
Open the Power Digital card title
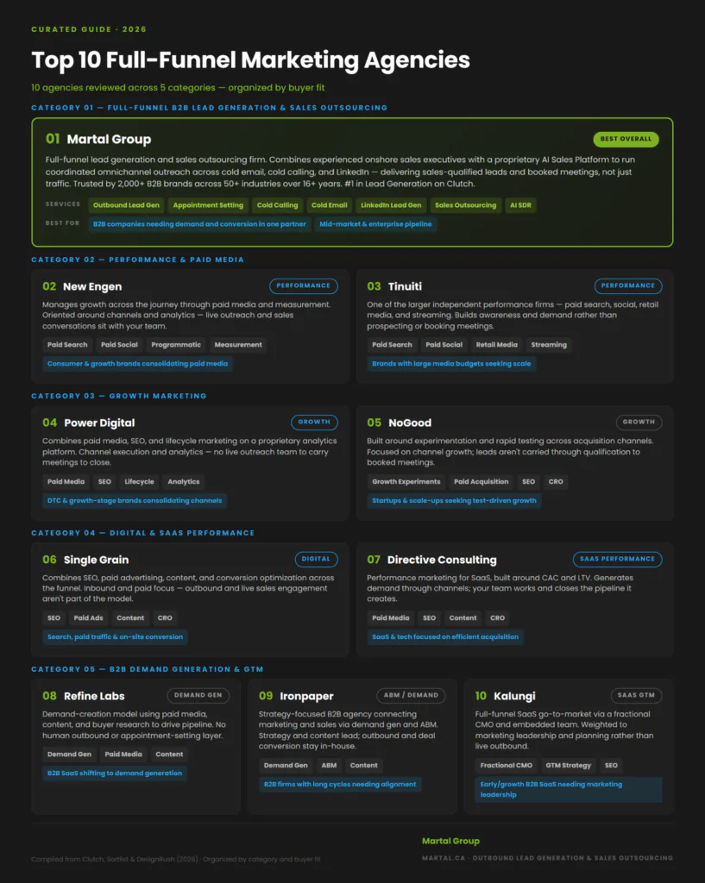(99, 423)
